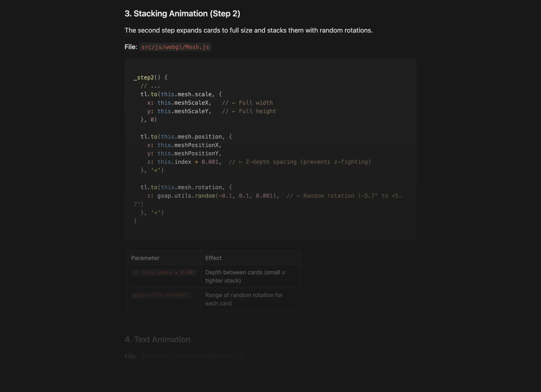Click the "Z-depth spacing (prevents z-fighting)" comment
This screenshot has height=392, width=541.
(x=300, y=162)
